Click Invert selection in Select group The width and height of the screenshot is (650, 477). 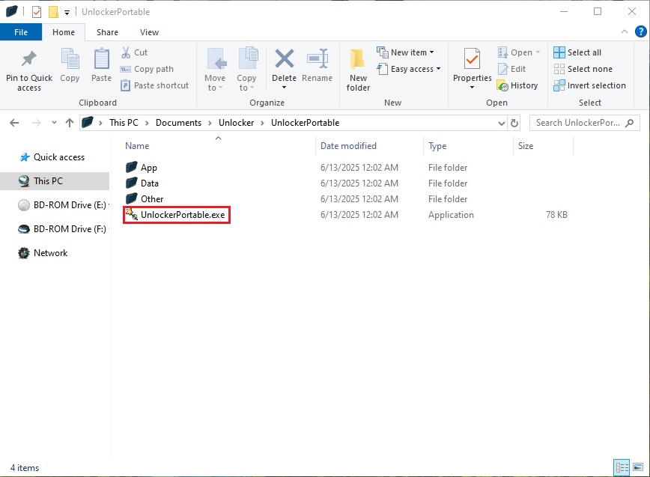click(589, 85)
